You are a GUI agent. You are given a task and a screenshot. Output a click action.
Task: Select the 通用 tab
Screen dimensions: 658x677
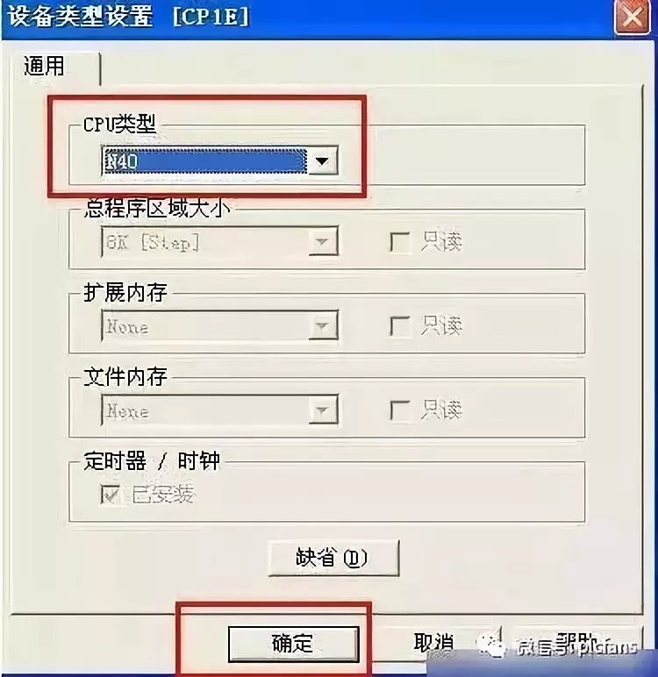click(x=45, y=67)
